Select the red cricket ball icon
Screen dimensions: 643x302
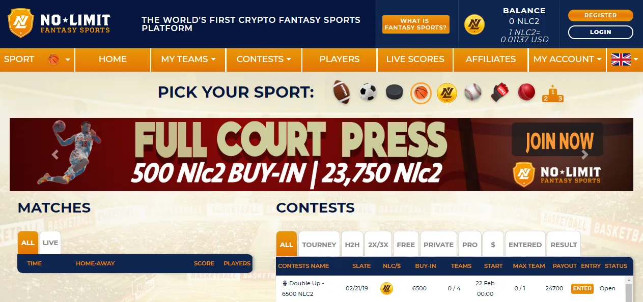(x=526, y=92)
